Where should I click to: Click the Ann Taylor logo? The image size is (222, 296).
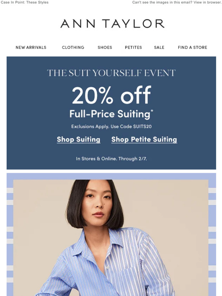tap(112, 24)
